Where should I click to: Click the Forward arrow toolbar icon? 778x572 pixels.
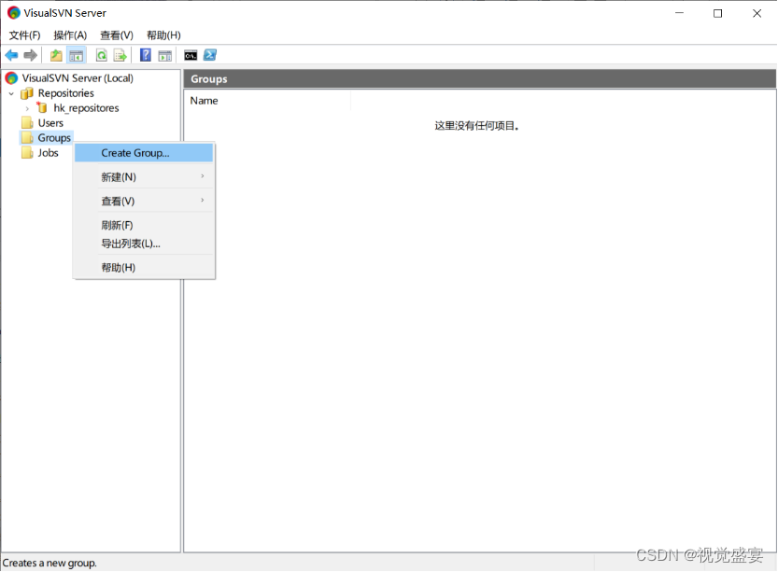pyautogui.click(x=30, y=55)
